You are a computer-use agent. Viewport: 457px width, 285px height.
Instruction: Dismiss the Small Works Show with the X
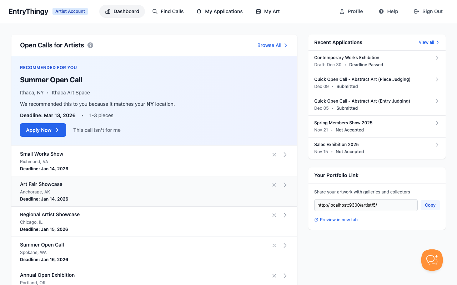tap(274, 155)
